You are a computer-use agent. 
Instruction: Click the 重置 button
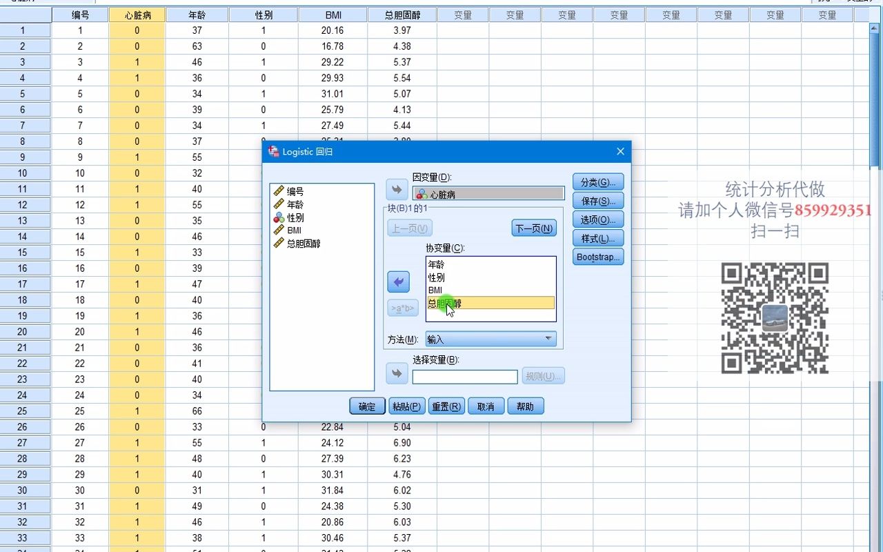pyautogui.click(x=446, y=406)
